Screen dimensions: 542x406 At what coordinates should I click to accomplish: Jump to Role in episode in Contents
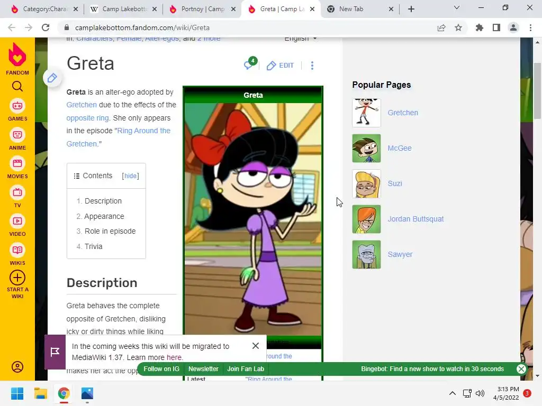tap(110, 231)
